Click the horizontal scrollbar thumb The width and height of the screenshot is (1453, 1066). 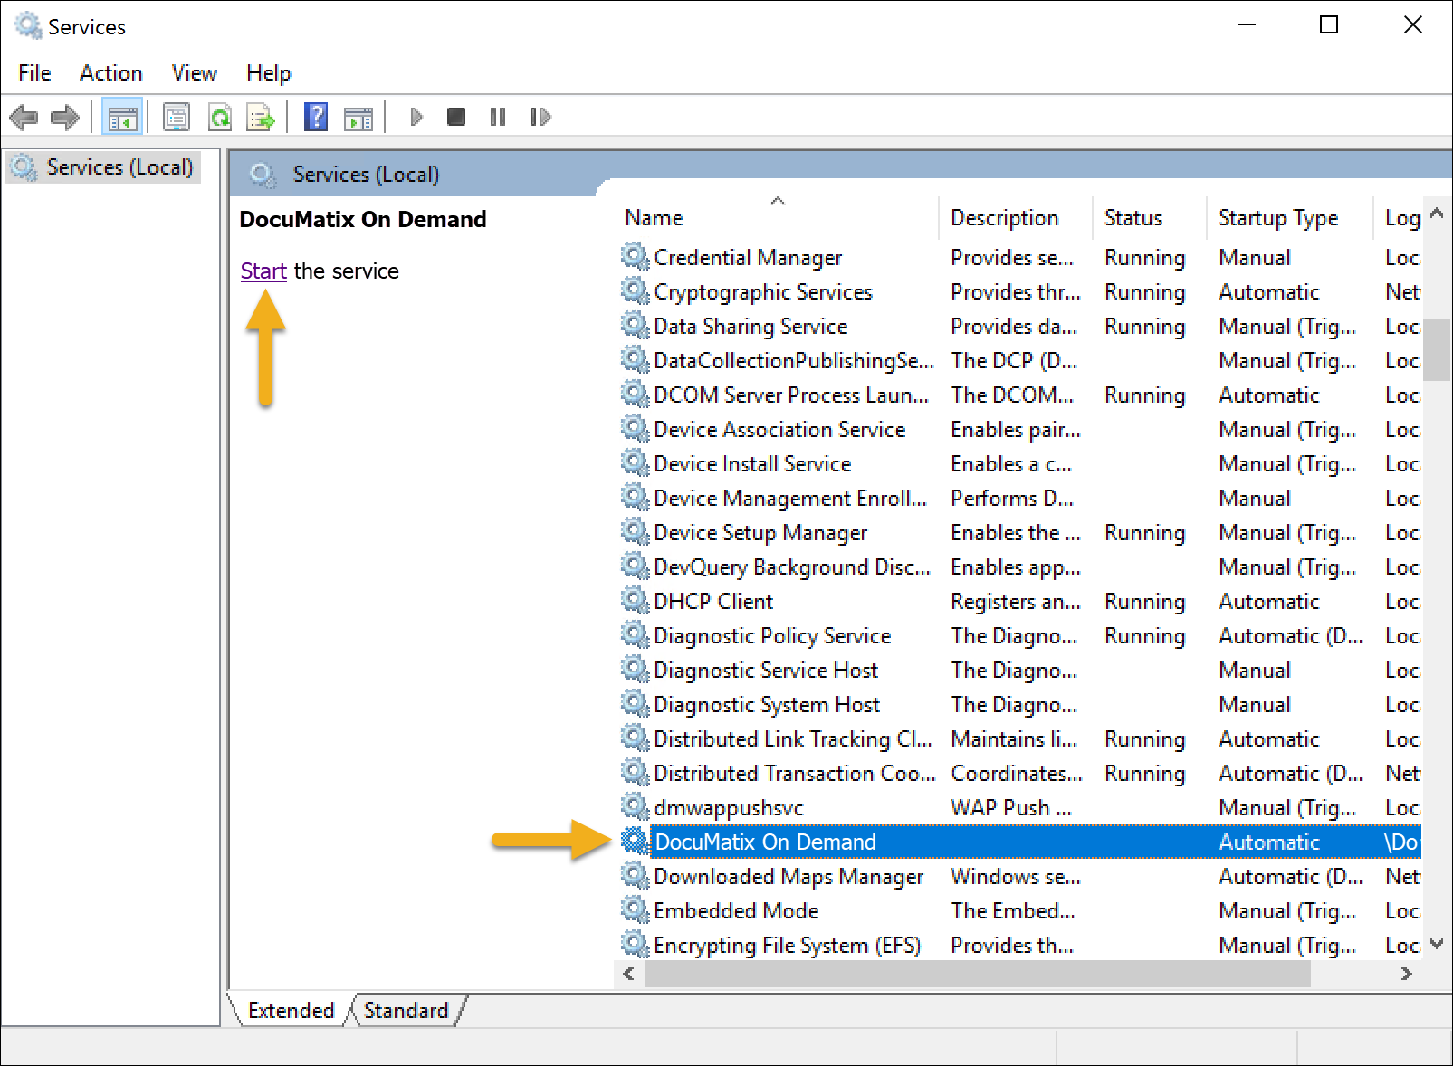pos(978,974)
